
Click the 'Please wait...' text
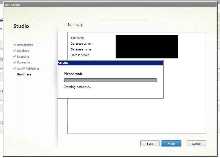[x=74, y=74]
